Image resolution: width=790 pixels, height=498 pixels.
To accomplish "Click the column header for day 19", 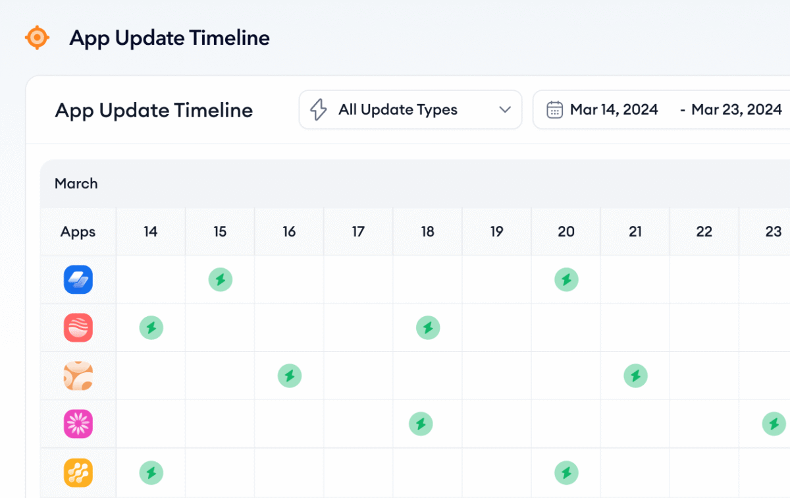I will point(496,232).
